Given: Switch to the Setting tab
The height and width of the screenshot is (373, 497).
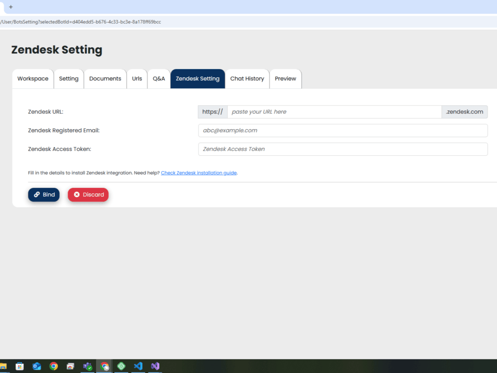Looking at the screenshot, I should [68, 79].
